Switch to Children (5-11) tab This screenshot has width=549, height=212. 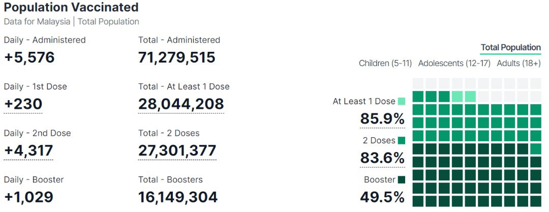tap(385, 64)
